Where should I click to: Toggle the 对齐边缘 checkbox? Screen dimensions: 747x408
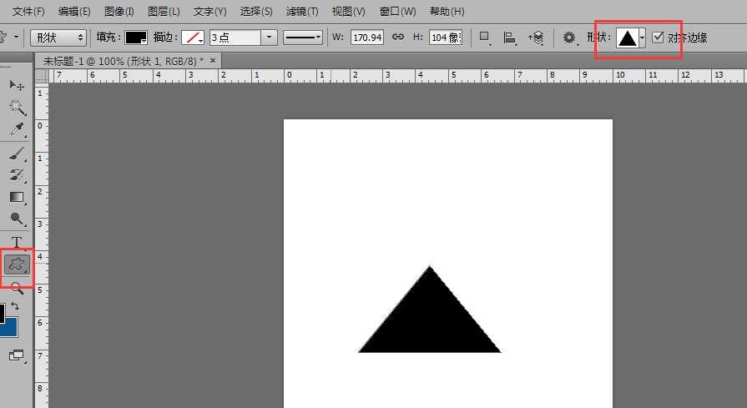(659, 38)
